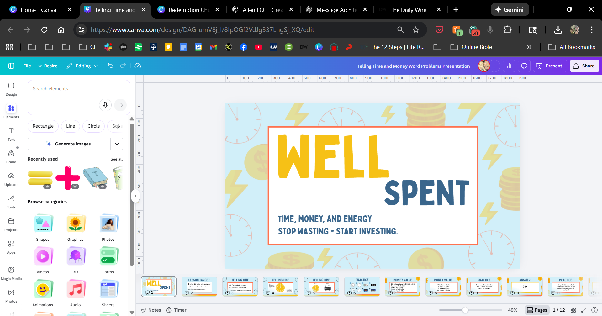Select the Lesson Target page 2 thumbnail
Viewport: 602px width, 316px height.
click(x=199, y=286)
